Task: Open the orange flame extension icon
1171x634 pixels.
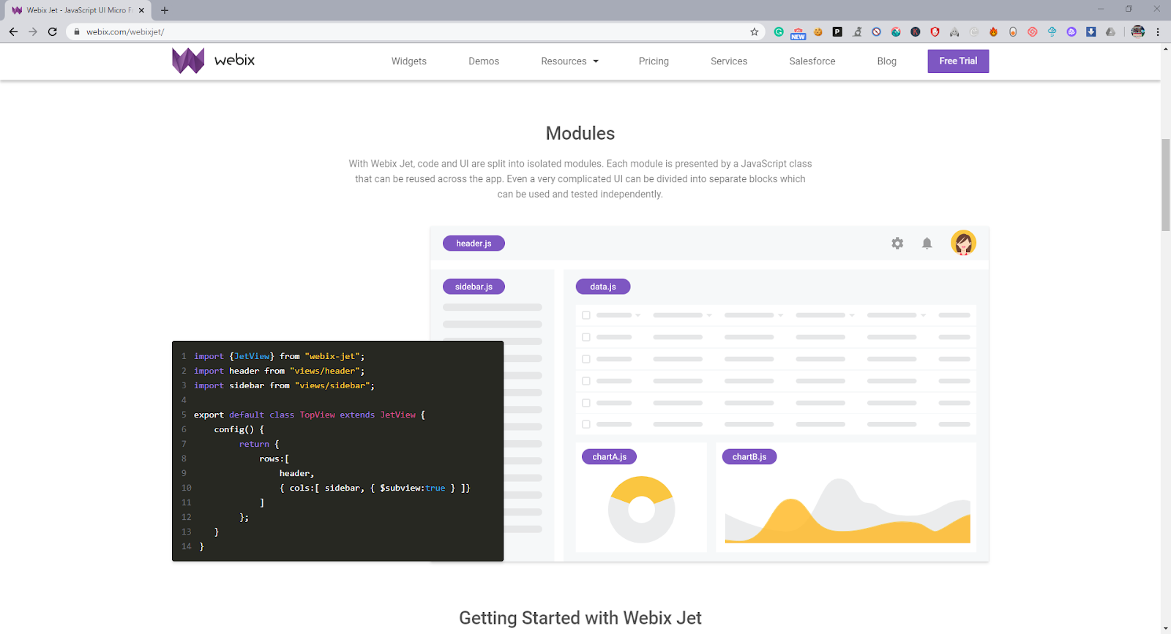Action: click(x=993, y=31)
